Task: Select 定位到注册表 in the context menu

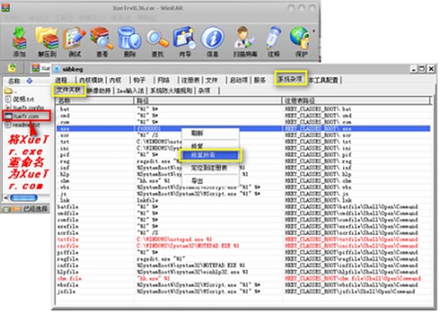Action: point(209,168)
